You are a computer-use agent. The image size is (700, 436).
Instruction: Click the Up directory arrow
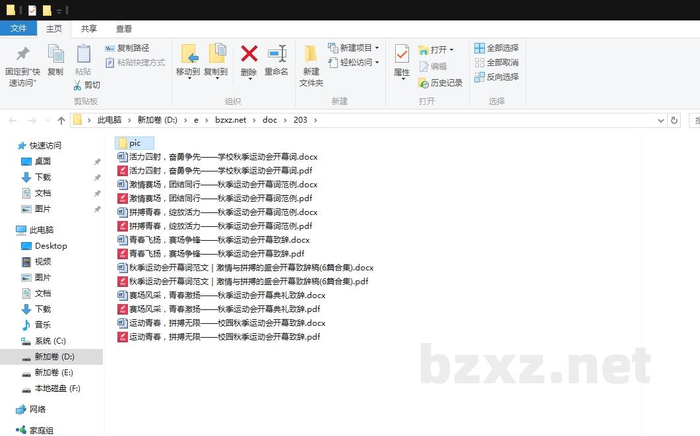[x=61, y=120]
